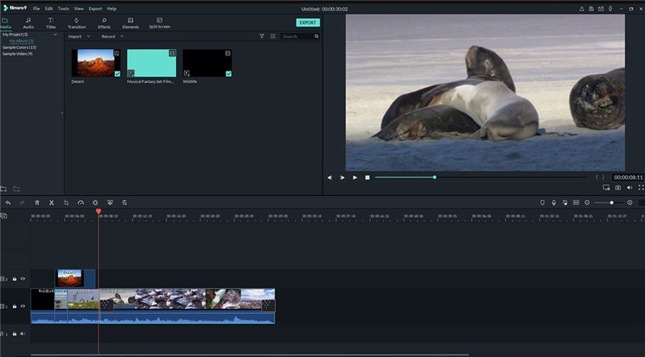Screen dimensions: 645x357
Task: Select the Wildlife media thumbnail
Action: pyautogui.click(x=207, y=63)
